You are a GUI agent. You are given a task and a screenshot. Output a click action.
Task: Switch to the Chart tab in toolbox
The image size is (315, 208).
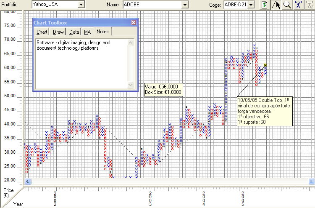pyautogui.click(x=42, y=32)
